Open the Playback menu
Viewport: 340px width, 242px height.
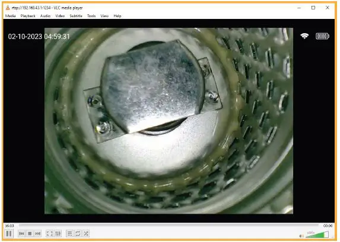point(28,16)
